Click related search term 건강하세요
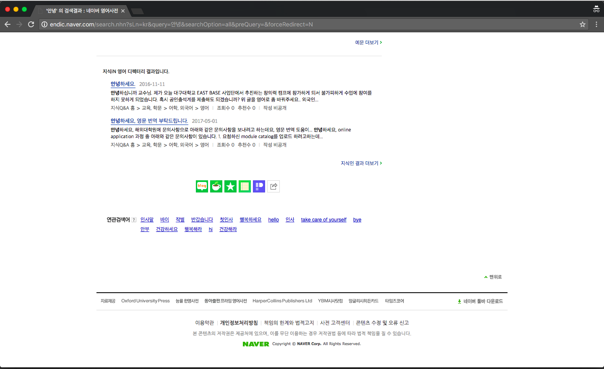The height and width of the screenshot is (369, 604). [x=167, y=229]
